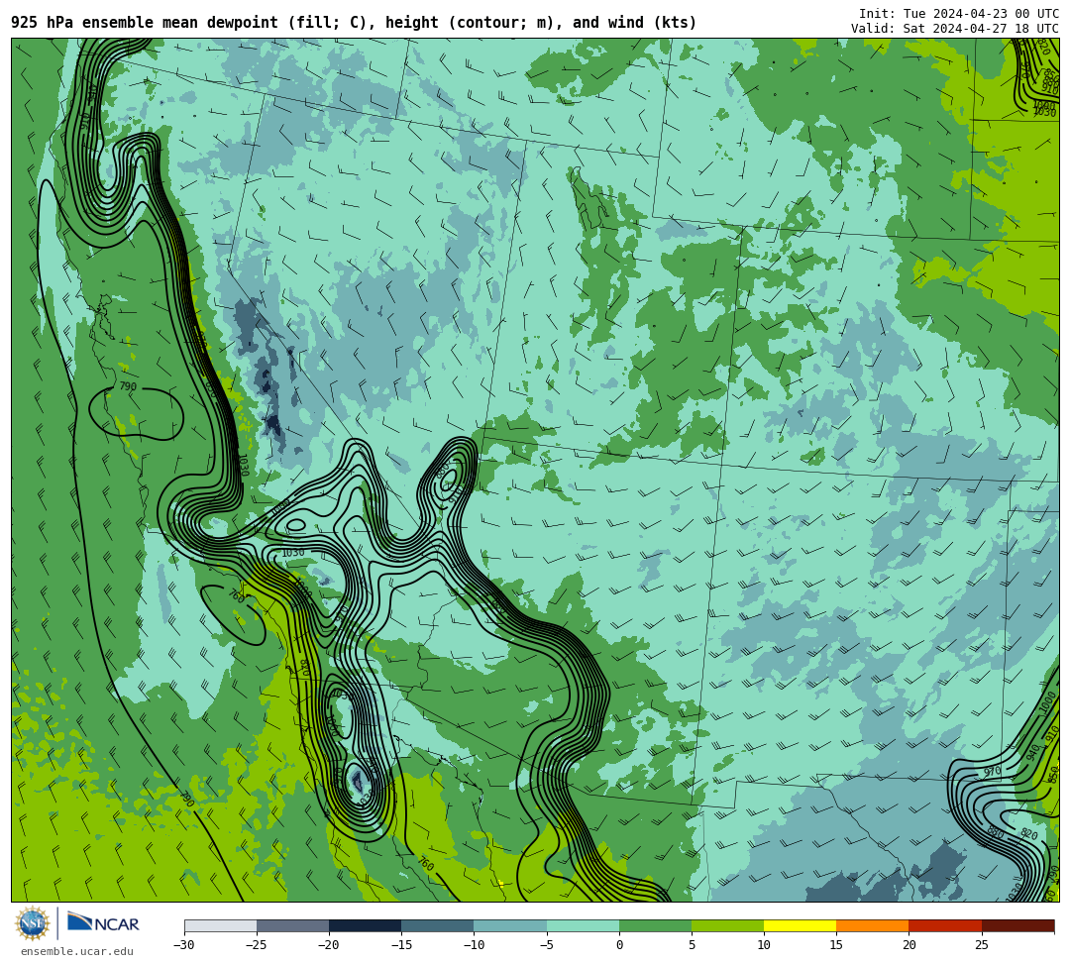Select the -30 to -25 colorbar segment
Image resolution: width=1070 pixels, height=964 pixels.
click(220, 925)
